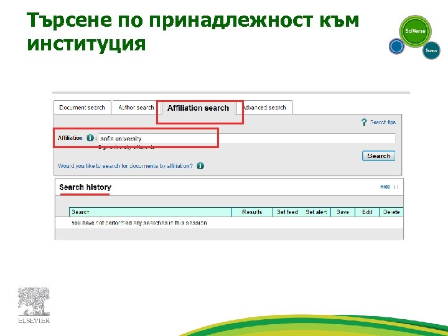The height and width of the screenshot is (336, 448).
Task: Click the SciVerse green circle logo
Action: (x=415, y=31)
